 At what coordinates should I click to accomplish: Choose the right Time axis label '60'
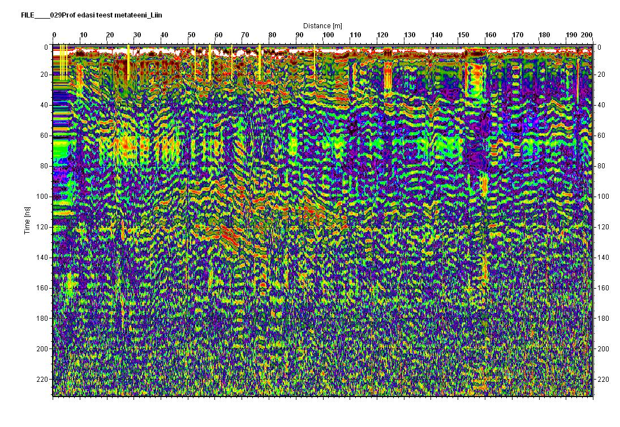click(601, 136)
